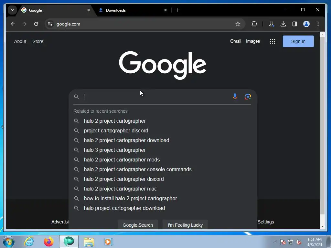
Task: Search by image with the Google Lens icon
Action: (248, 97)
